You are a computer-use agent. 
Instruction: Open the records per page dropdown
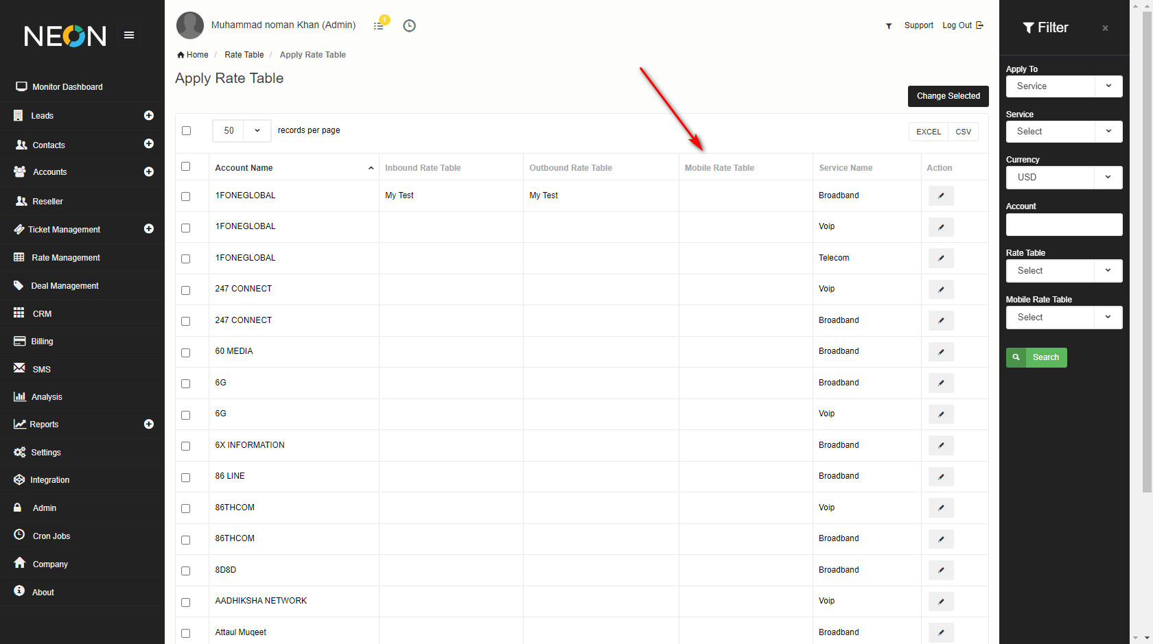click(x=242, y=130)
